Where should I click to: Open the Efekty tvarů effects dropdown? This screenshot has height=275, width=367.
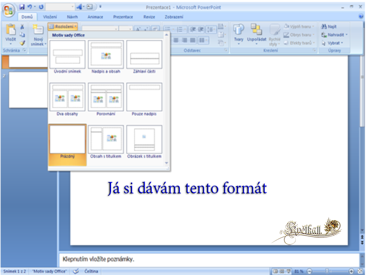point(300,43)
